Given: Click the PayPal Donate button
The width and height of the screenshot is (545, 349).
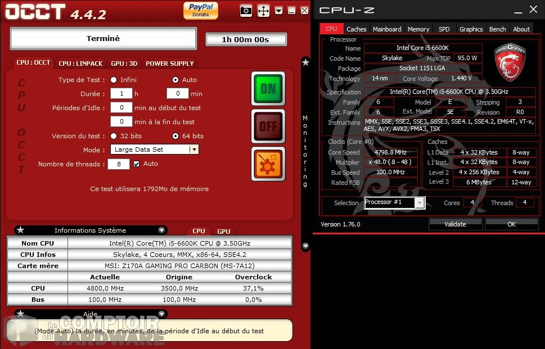Looking at the screenshot, I should click(201, 10).
